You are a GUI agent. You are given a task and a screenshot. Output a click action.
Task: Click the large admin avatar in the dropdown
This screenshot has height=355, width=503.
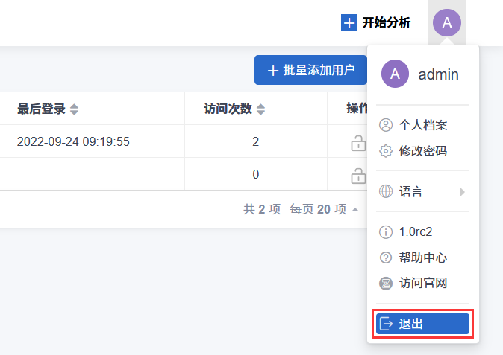[x=395, y=74]
